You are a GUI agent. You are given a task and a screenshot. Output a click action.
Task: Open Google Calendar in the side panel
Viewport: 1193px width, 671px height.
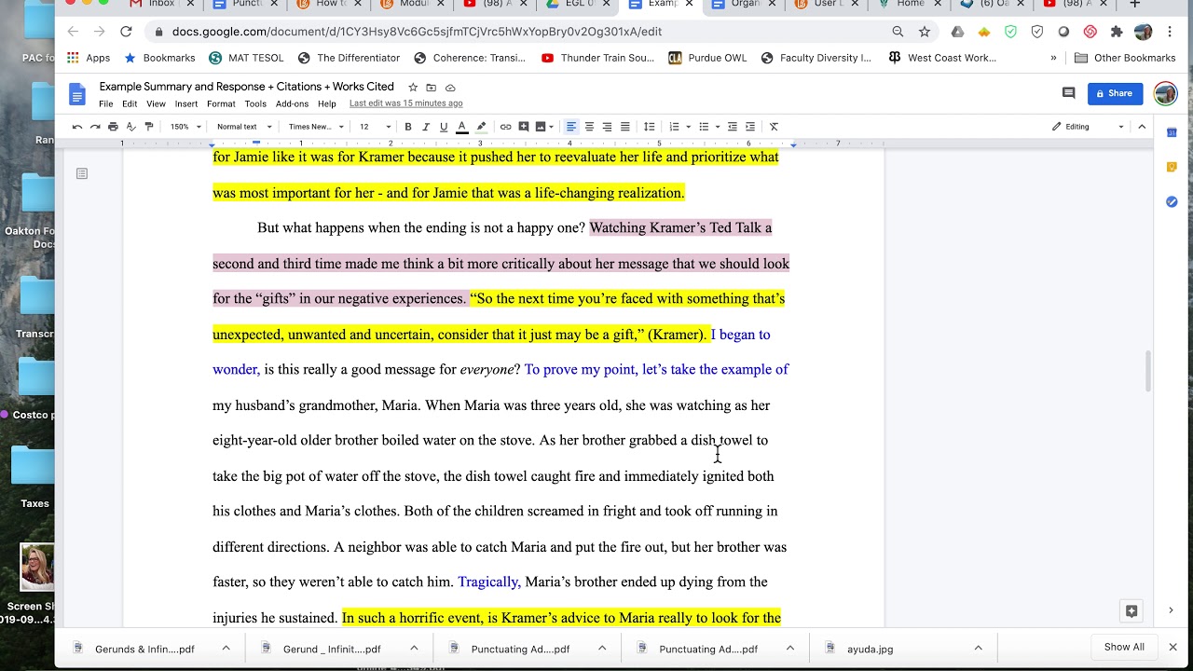pos(1172,132)
